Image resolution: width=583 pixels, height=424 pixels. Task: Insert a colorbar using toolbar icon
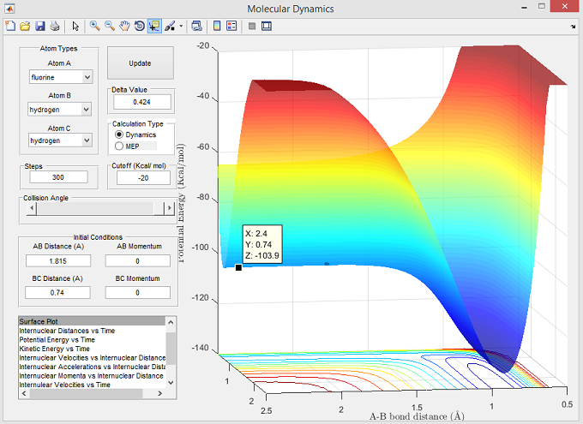coord(217,26)
